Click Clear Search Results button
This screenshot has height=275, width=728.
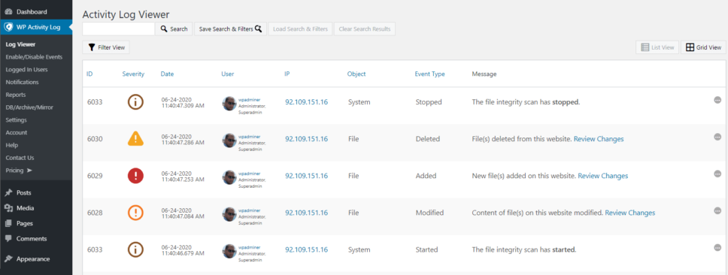tap(365, 29)
